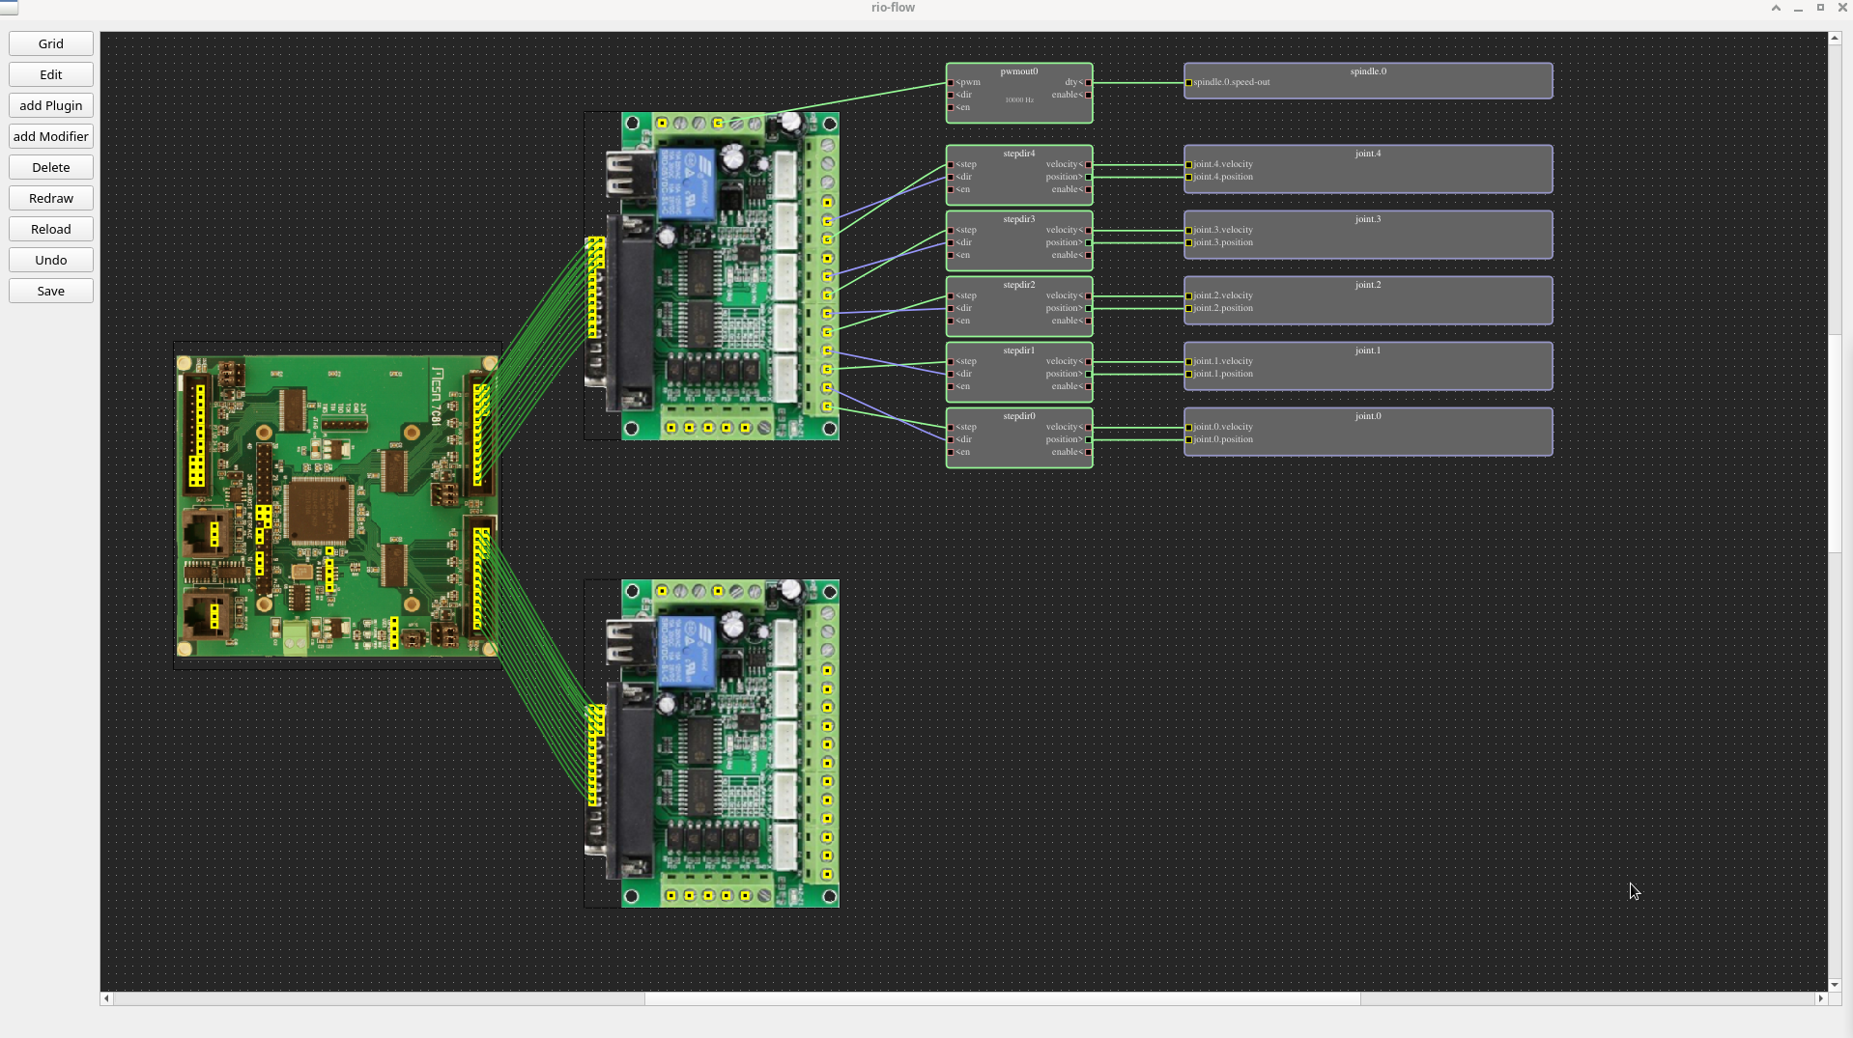The image size is (1853, 1038).
Task: Select the dir pin of stepdir3
Action: (x=952, y=243)
